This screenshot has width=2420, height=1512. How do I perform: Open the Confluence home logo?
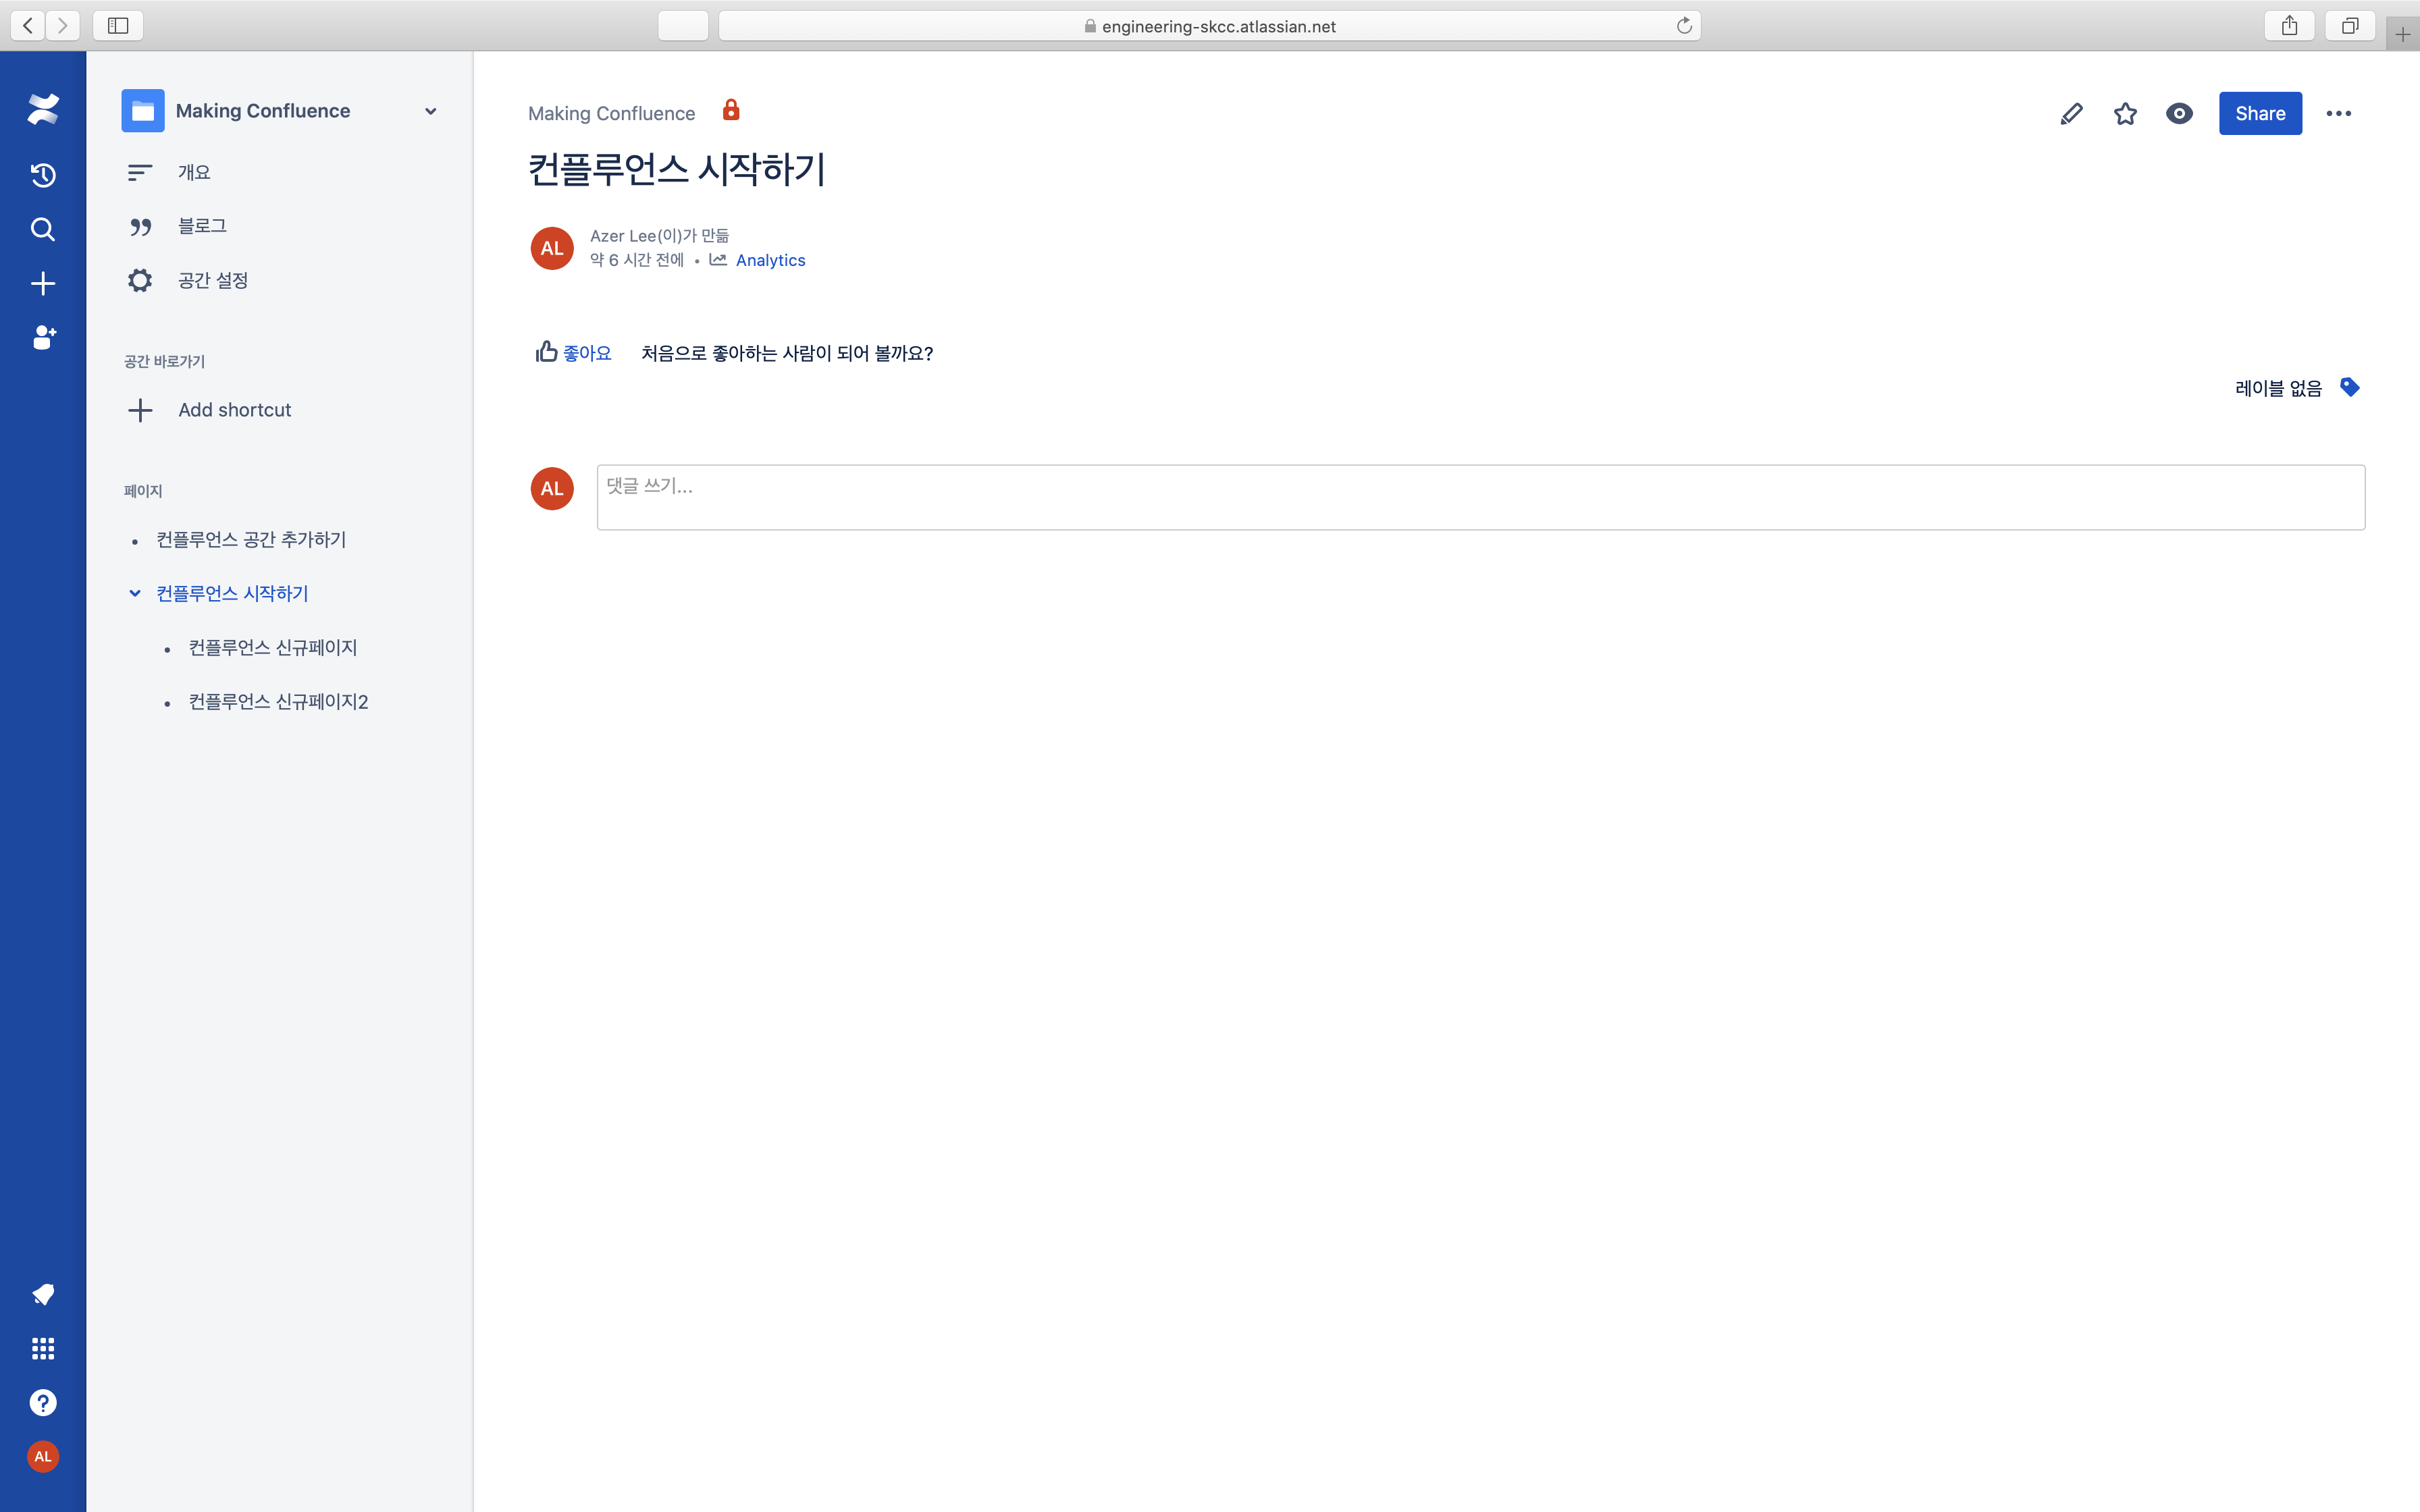click(x=43, y=110)
